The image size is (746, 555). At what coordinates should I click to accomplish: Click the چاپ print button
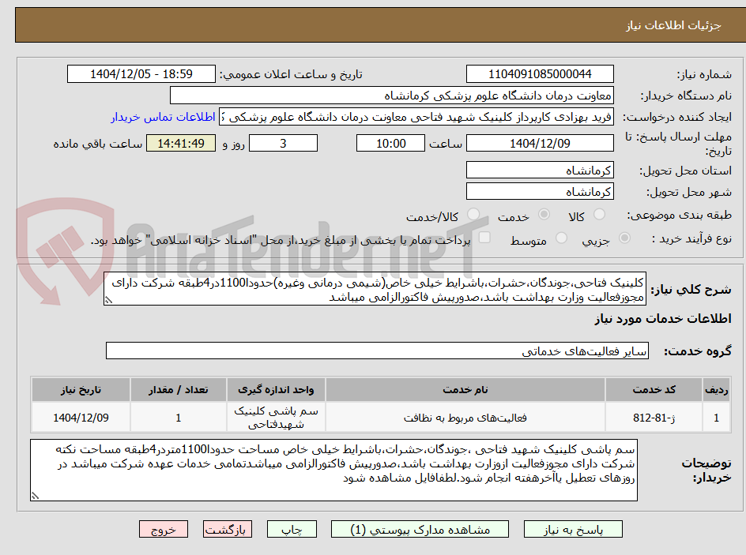point(292,529)
